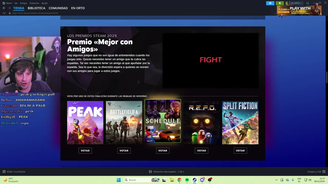Vote for Split Fiction with VOTAR
This screenshot has width=328, height=184.
click(240, 151)
